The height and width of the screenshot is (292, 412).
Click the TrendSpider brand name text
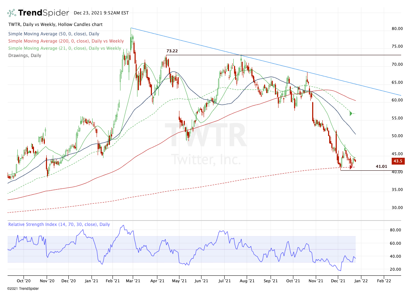pos(44,13)
